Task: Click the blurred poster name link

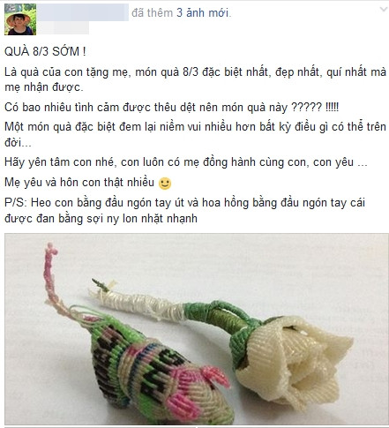Action: [82, 13]
